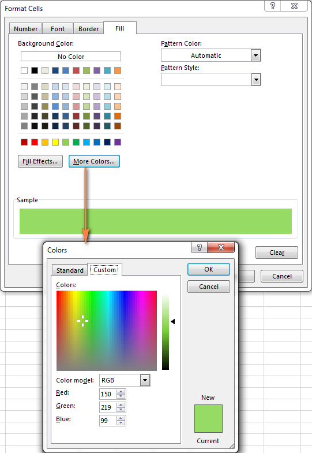Decrease the Green value spinner

coord(121,410)
